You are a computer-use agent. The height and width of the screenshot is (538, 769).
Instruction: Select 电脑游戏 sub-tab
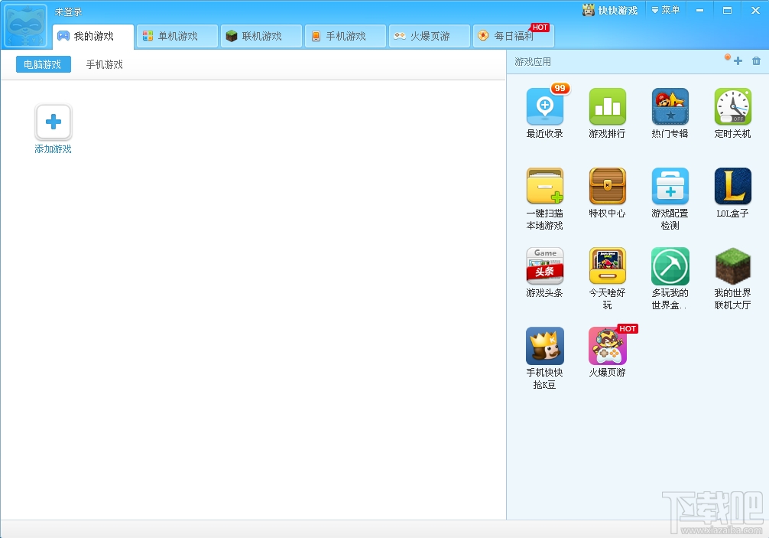click(x=43, y=64)
